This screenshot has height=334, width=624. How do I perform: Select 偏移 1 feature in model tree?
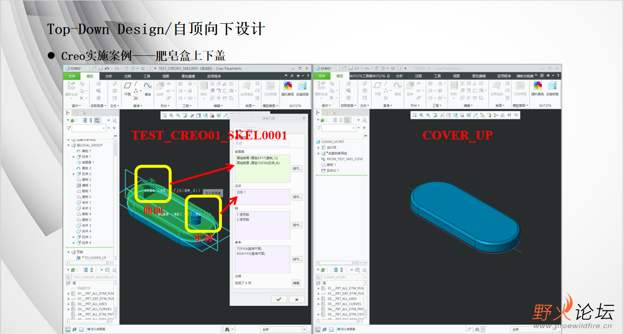[x=83, y=185]
